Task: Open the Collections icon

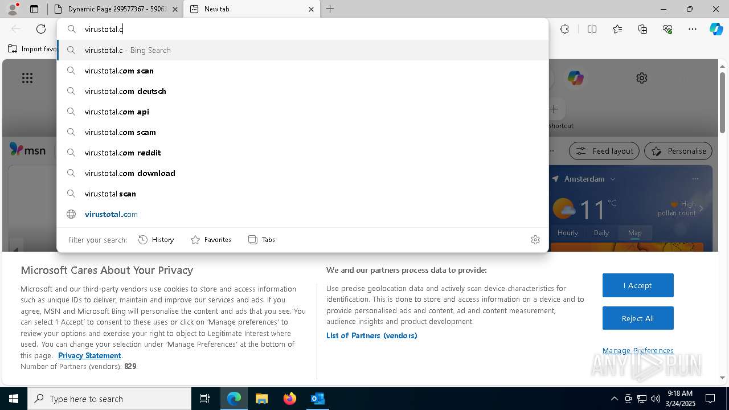Action: click(x=642, y=29)
